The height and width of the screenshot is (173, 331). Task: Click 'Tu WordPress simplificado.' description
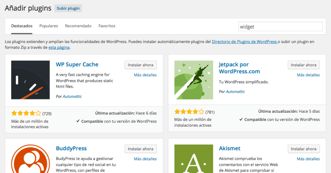click(x=244, y=82)
